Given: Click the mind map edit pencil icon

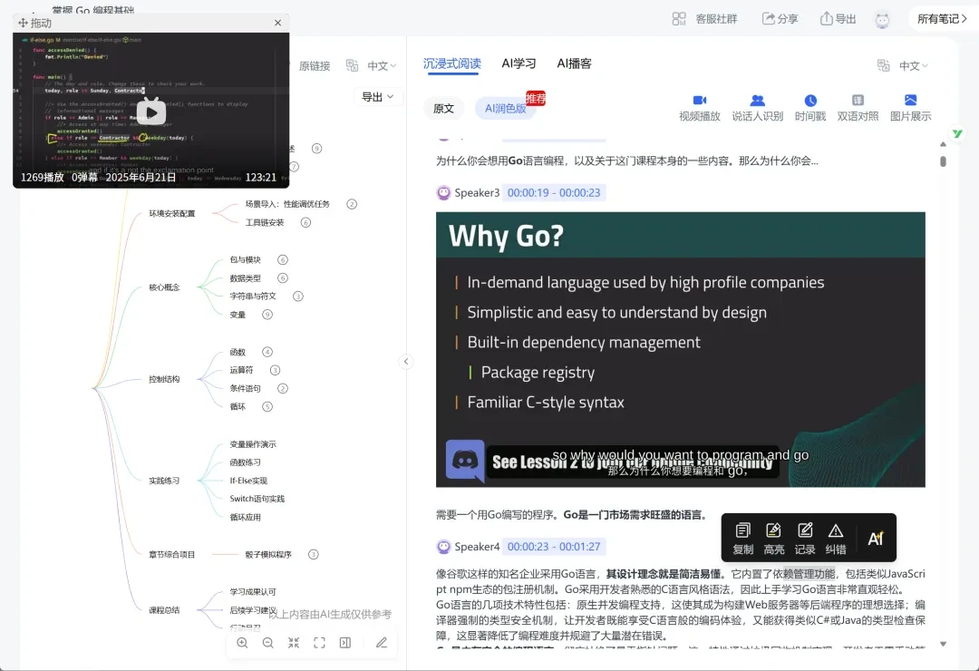Looking at the screenshot, I should click(x=382, y=643).
